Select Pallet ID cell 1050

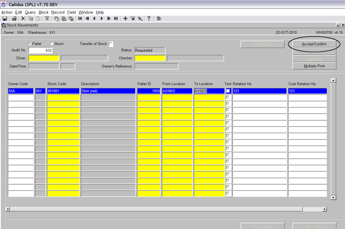(149, 91)
